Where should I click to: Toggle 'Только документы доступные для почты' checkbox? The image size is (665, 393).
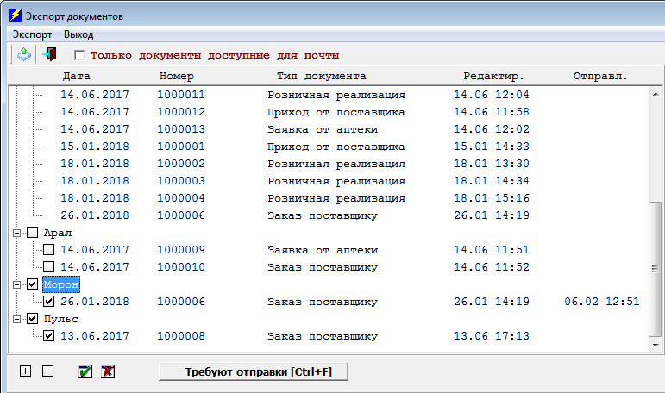(79, 55)
